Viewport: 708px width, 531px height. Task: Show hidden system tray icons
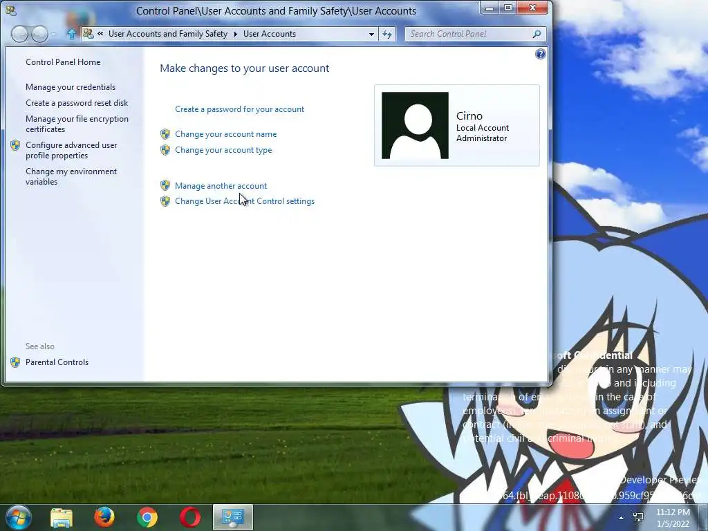pyautogui.click(x=622, y=518)
